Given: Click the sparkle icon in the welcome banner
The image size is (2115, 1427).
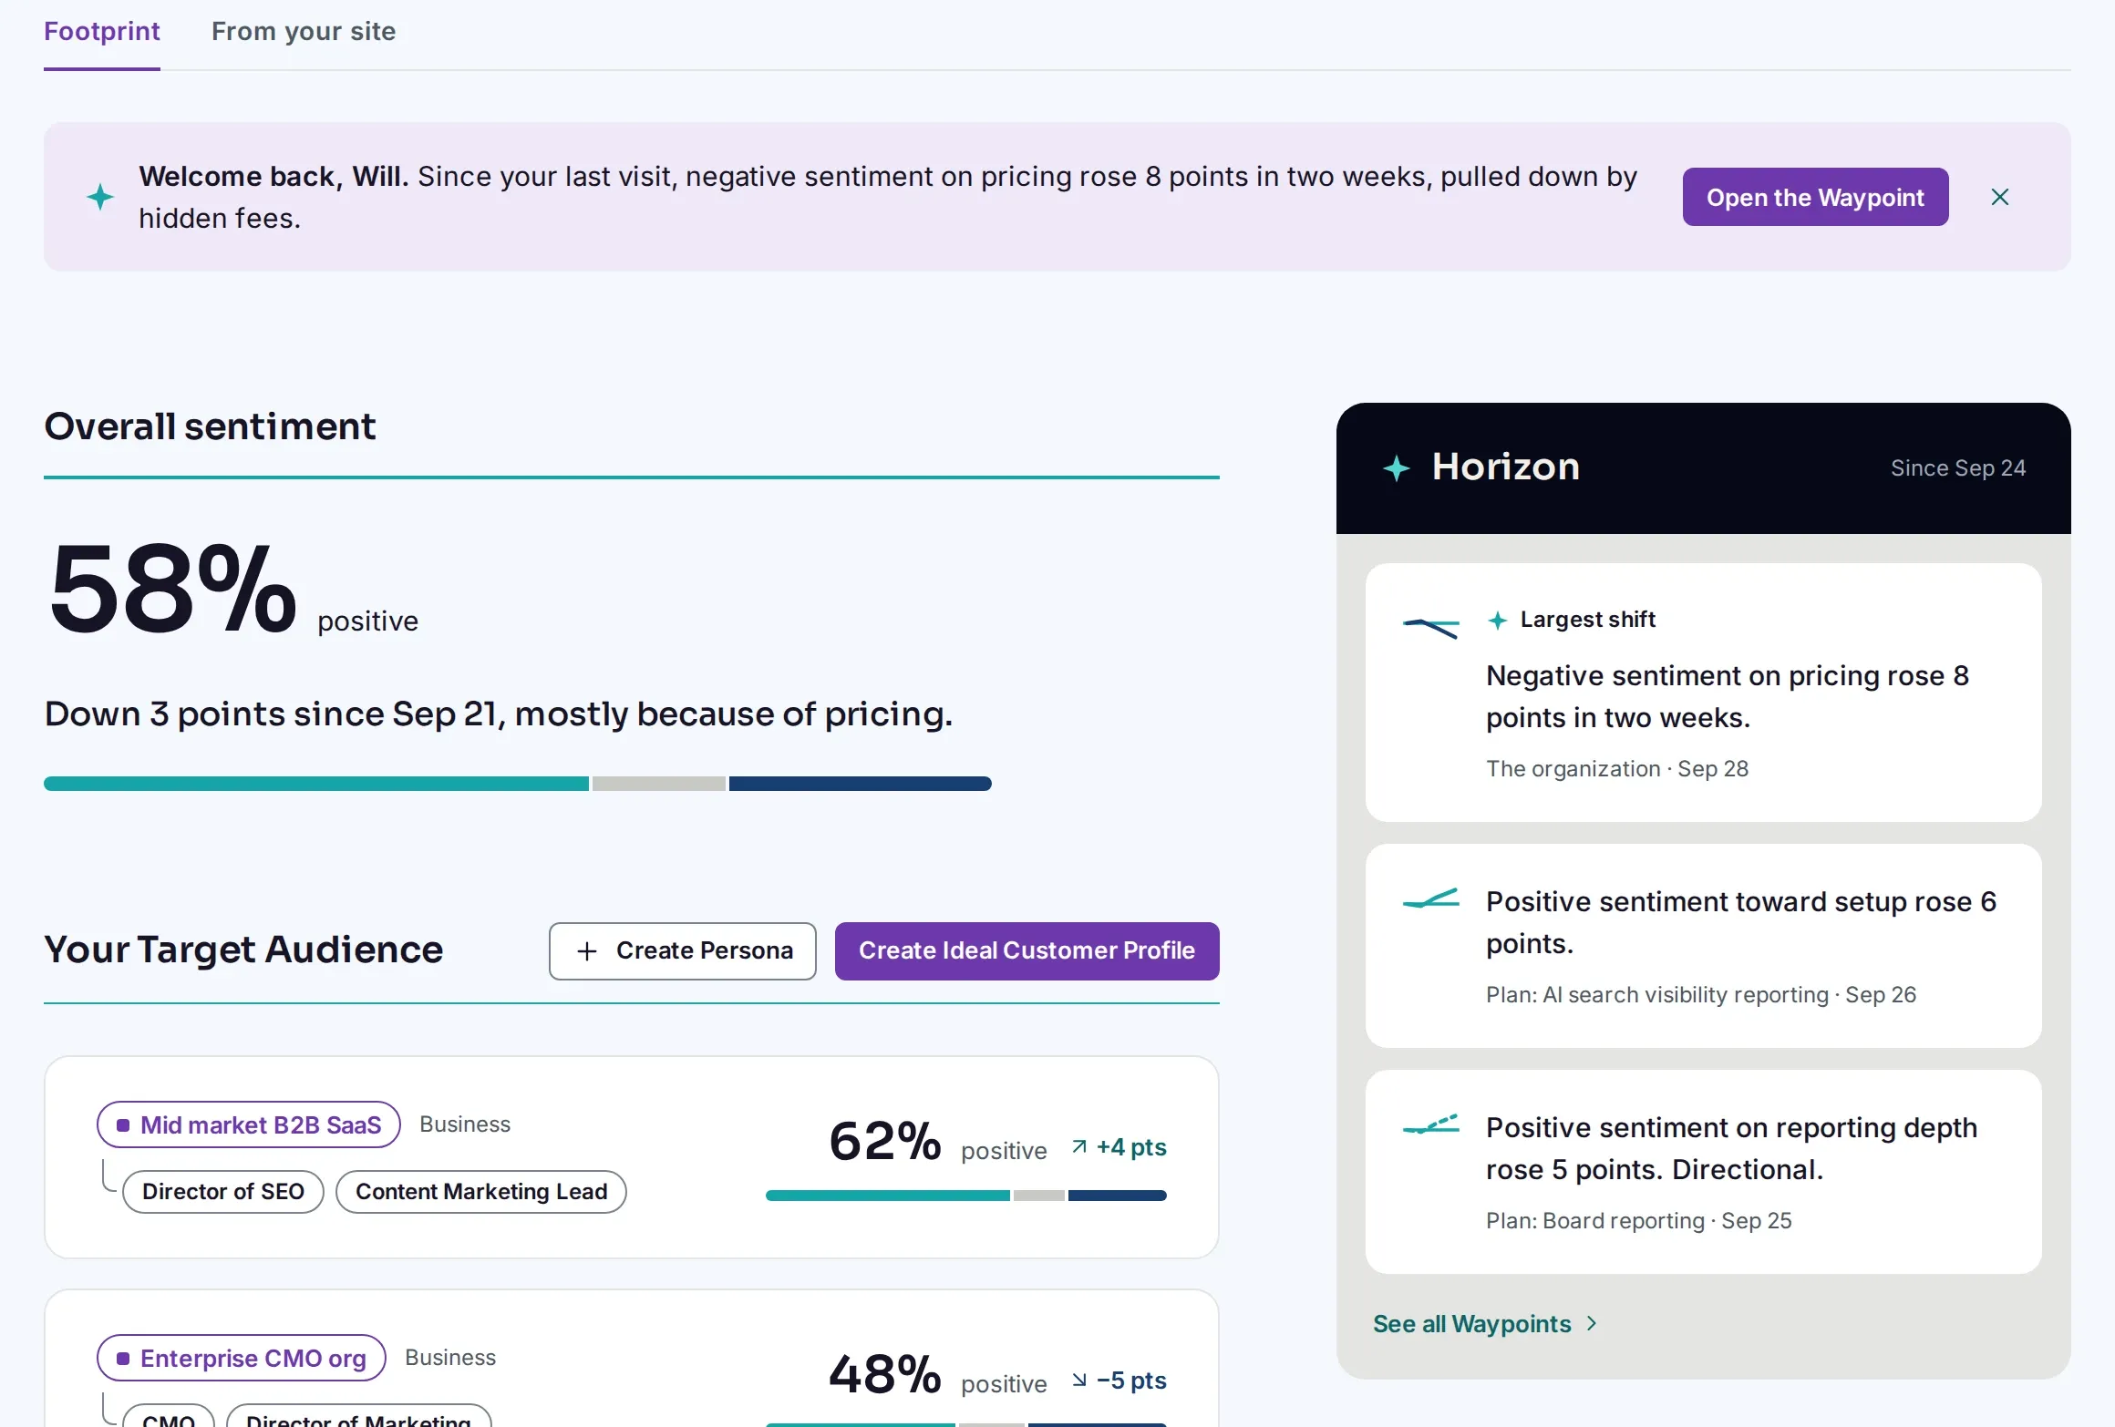Looking at the screenshot, I should [x=100, y=197].
